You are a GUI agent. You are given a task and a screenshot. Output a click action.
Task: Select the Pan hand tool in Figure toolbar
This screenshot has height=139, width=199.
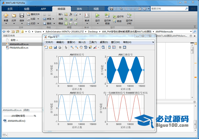(x=81, y=47)
